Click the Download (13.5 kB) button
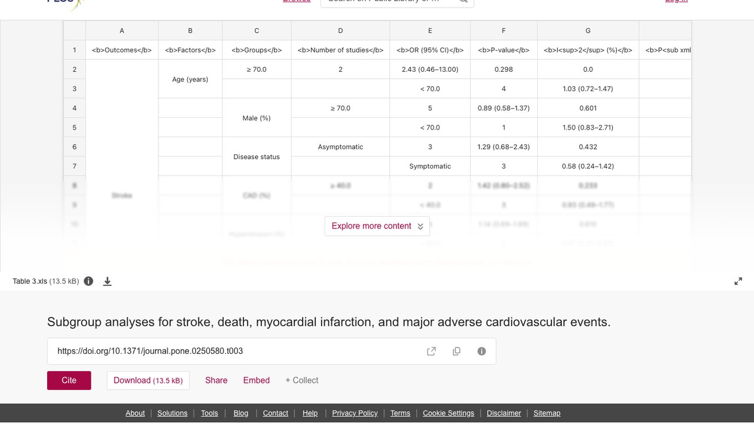 148,380
